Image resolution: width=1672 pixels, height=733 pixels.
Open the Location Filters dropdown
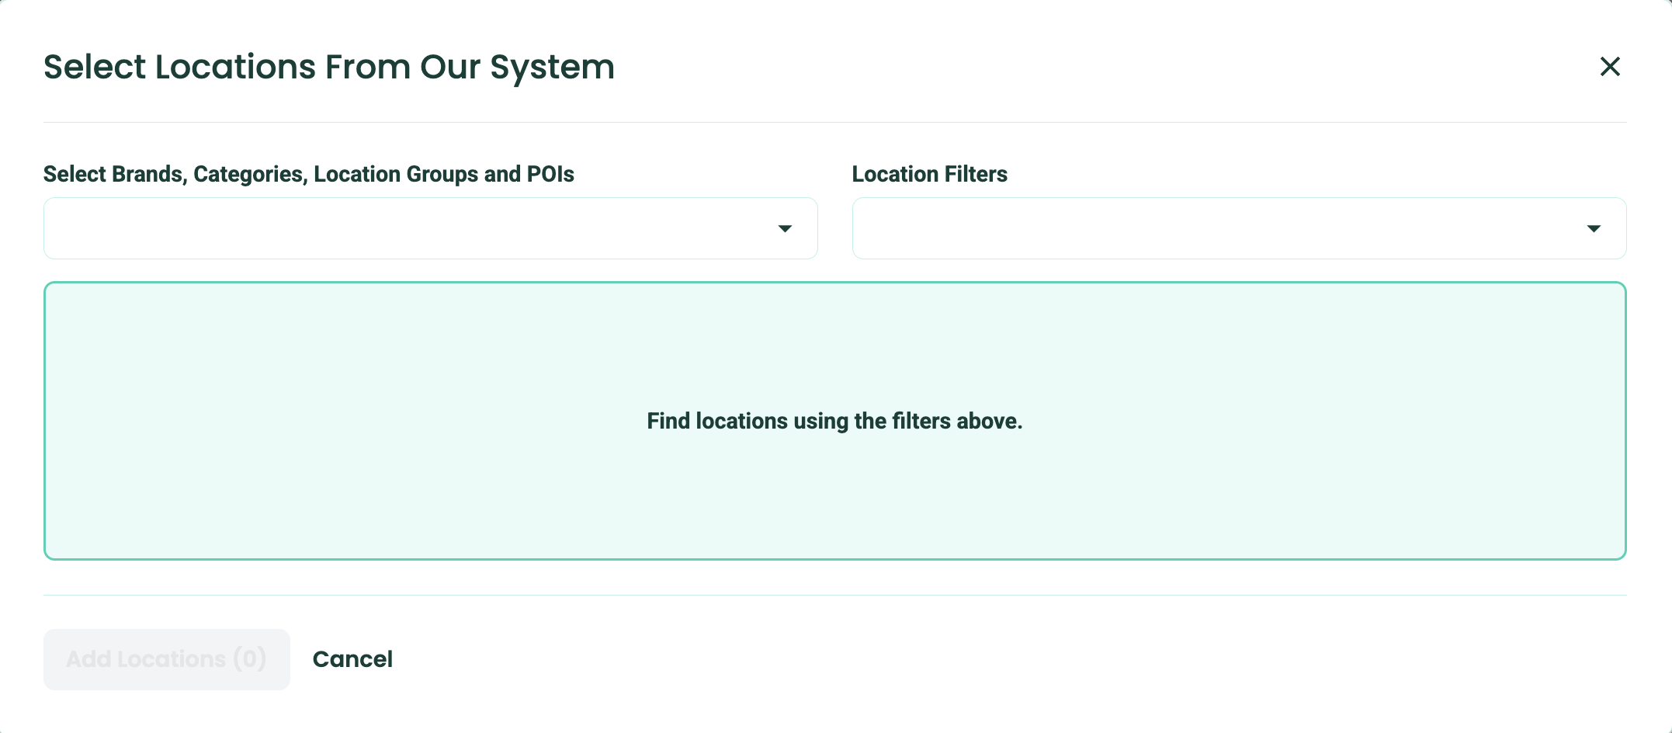pos(1238,228)
